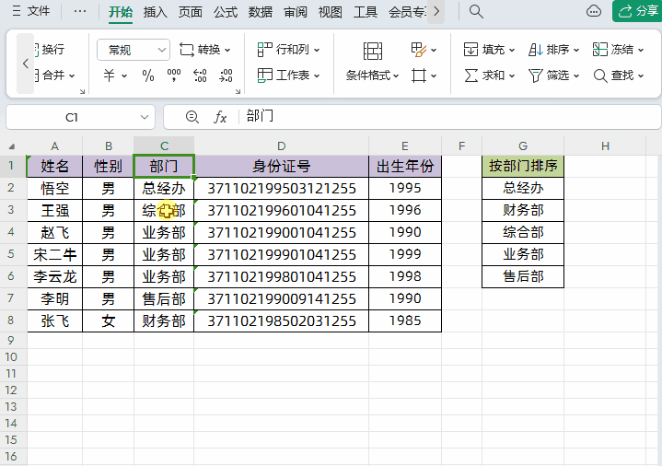The width and height of the screenshot is (662, 466).
Task: Click the select-all corner triangle
Action: 12,146
